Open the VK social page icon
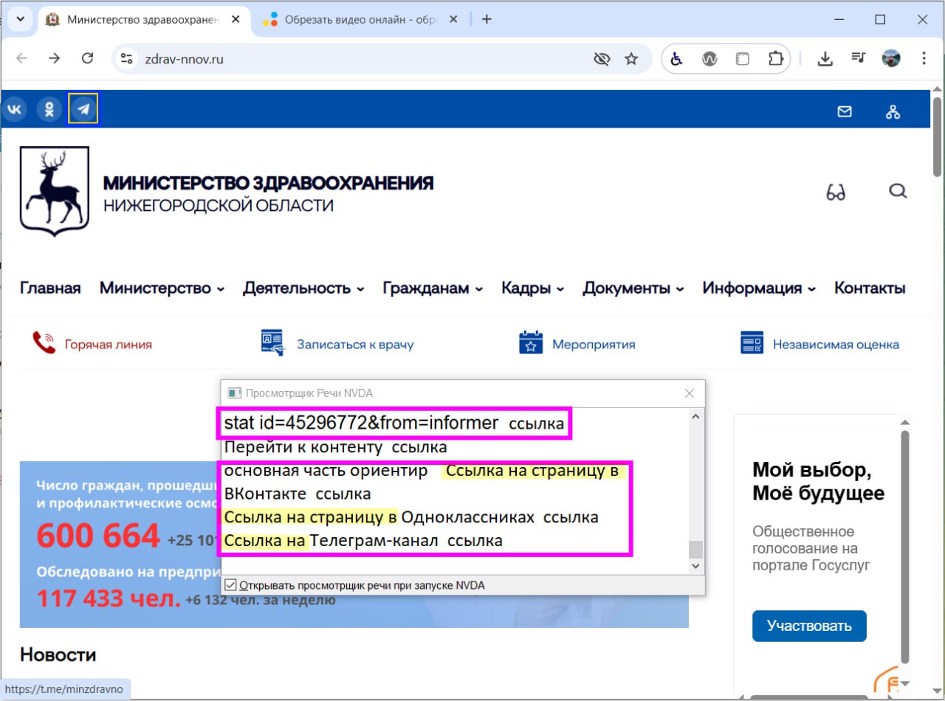The image size is (945, 701). click(x=14, y=110)
